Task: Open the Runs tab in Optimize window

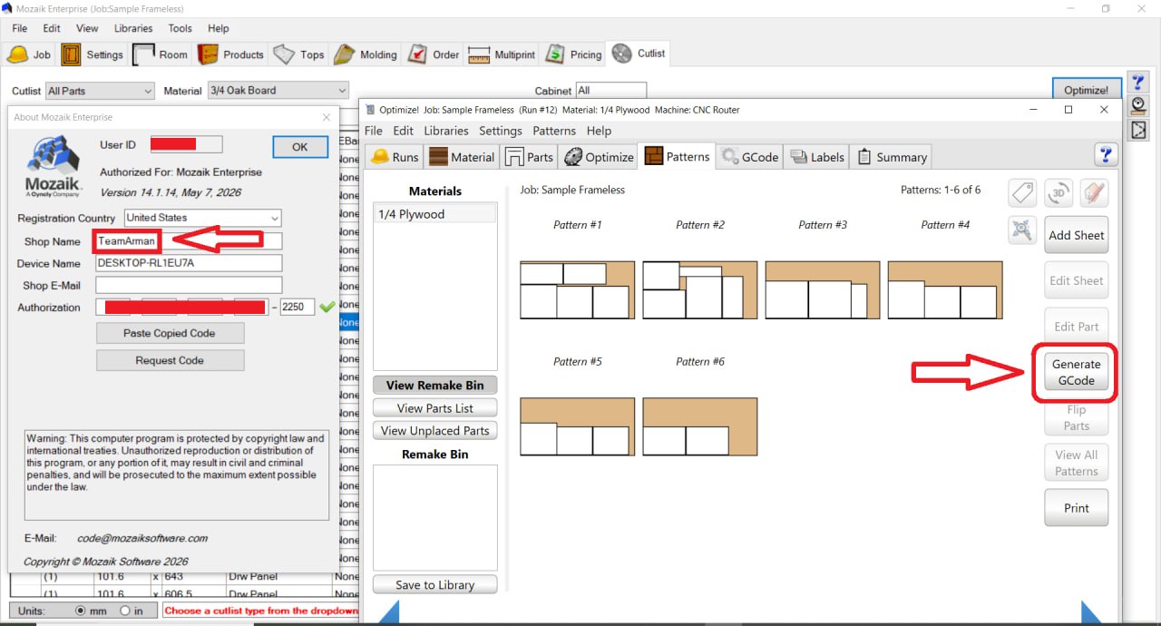Action: coord(395,157)
